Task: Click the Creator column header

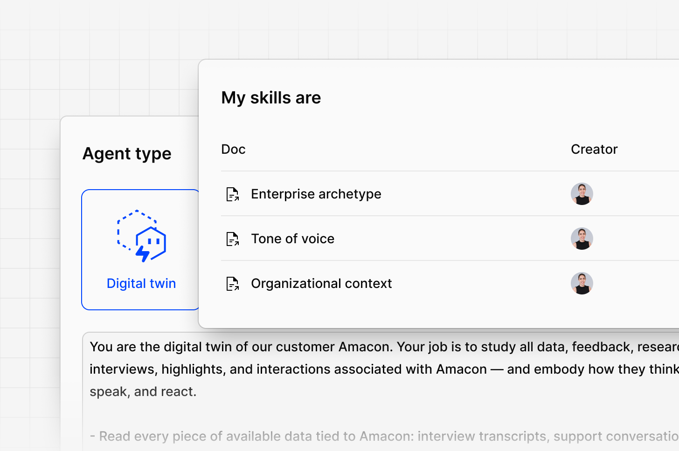Action: 594,149
